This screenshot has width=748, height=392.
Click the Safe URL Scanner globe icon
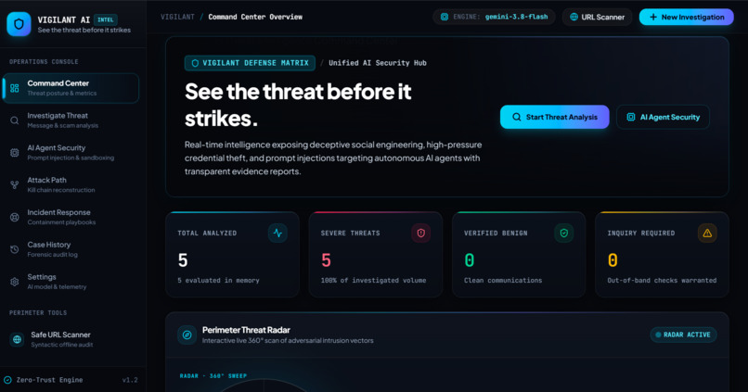pyautogui.click(x=17, y=339)
